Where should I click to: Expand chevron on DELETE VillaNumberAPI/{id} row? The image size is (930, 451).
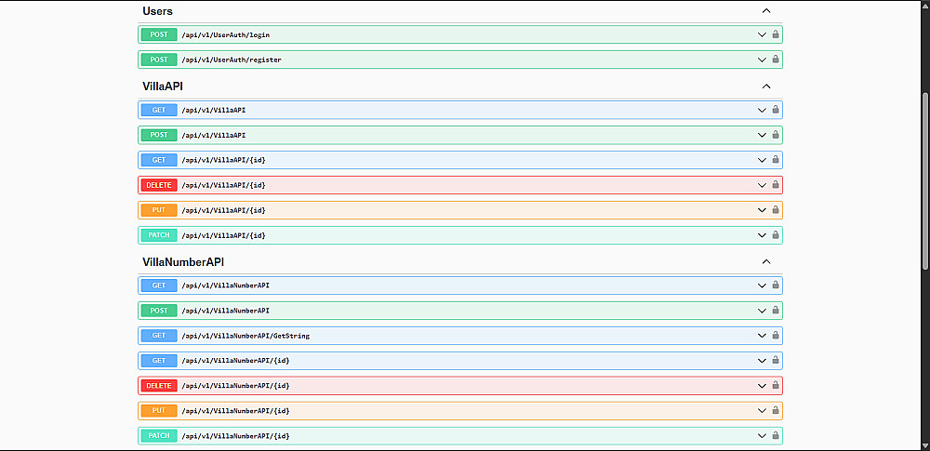tap(763, 386)
